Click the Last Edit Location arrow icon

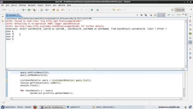pyautogui.click(x=114, y=10)
